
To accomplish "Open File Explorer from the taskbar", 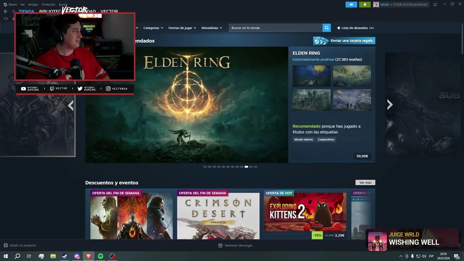I will pyautogui.click(x=53, y=256).
